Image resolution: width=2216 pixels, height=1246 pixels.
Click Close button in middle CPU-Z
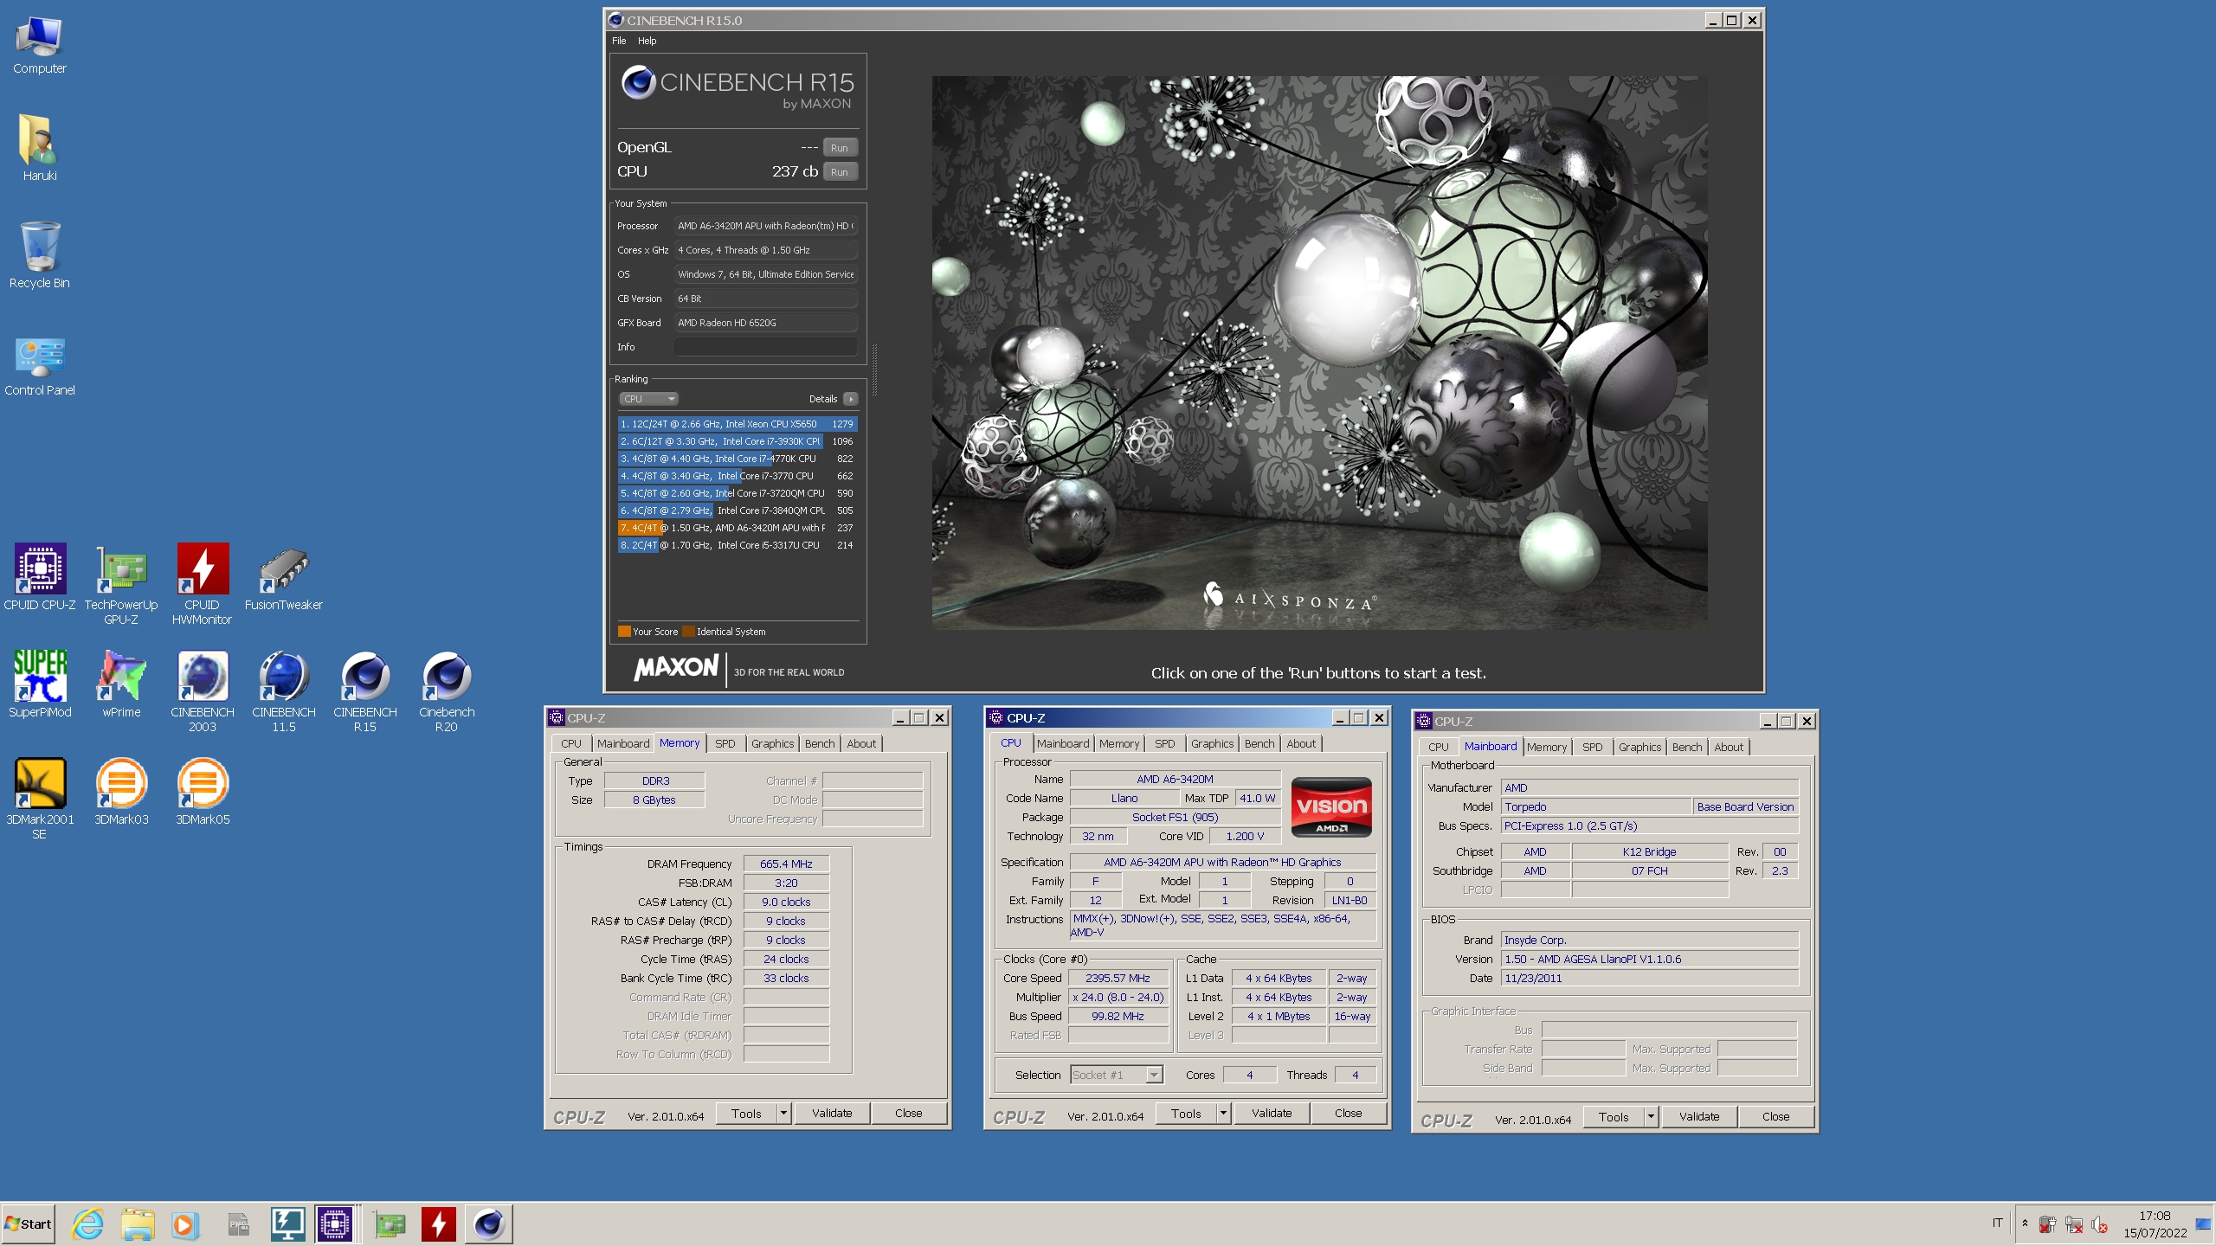[x=1348, y=1114]
